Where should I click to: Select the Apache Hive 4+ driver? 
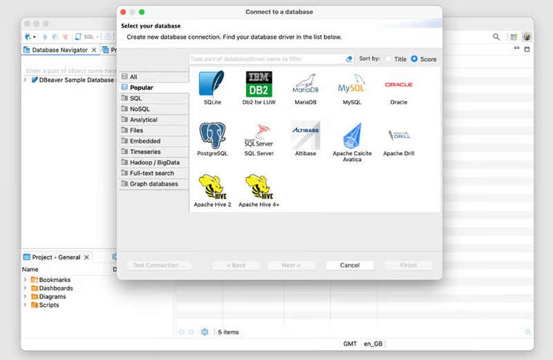(259, 186)
